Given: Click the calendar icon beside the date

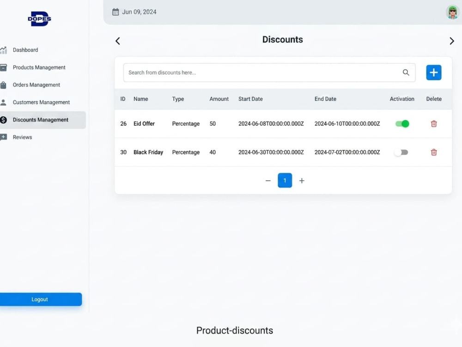Looking at the screenshot, I should click(x=115, y=12).
